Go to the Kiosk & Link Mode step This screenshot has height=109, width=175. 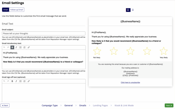(x=124, y=105)
